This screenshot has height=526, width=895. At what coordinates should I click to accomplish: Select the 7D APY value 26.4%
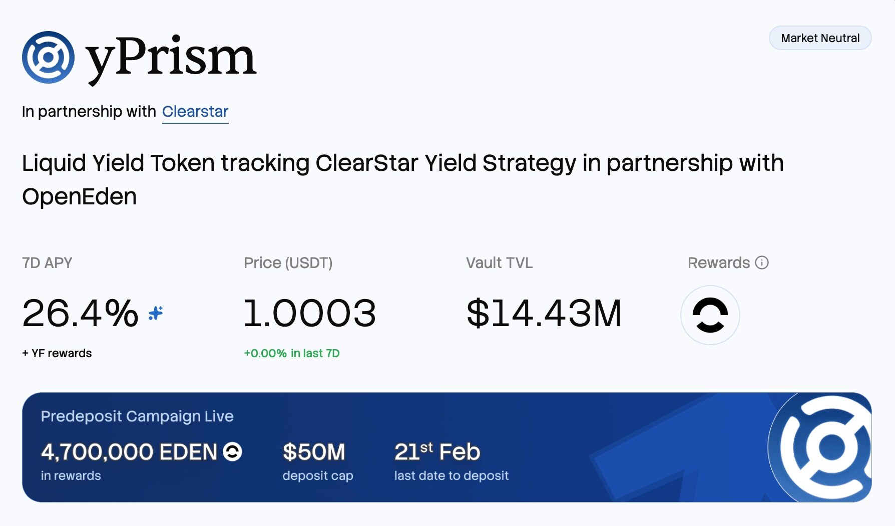79,313
